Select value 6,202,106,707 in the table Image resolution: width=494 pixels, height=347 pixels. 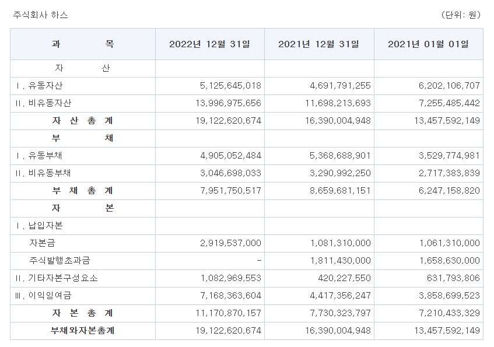tap(449, 86)
